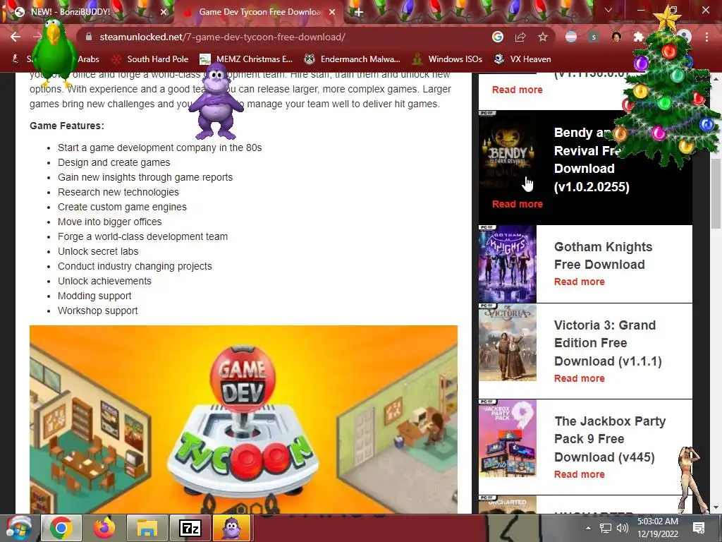
Task: Click the avatar portrait extension icon
Action: tap(616, 37)
